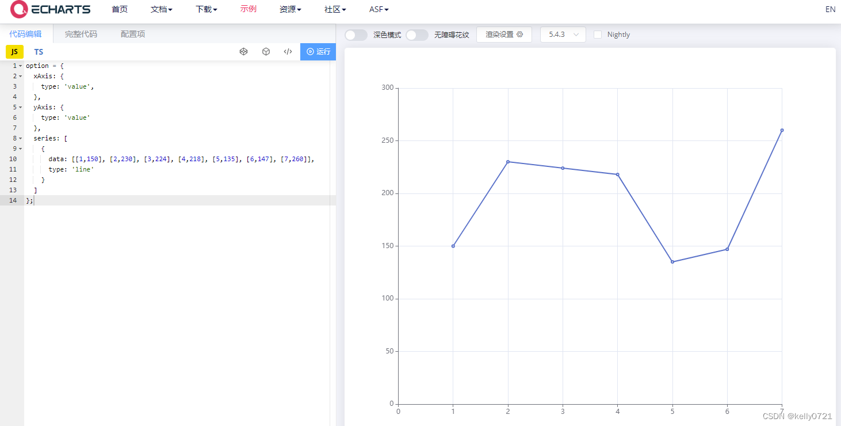Click the type: 'line' code text

click(71, 169)
